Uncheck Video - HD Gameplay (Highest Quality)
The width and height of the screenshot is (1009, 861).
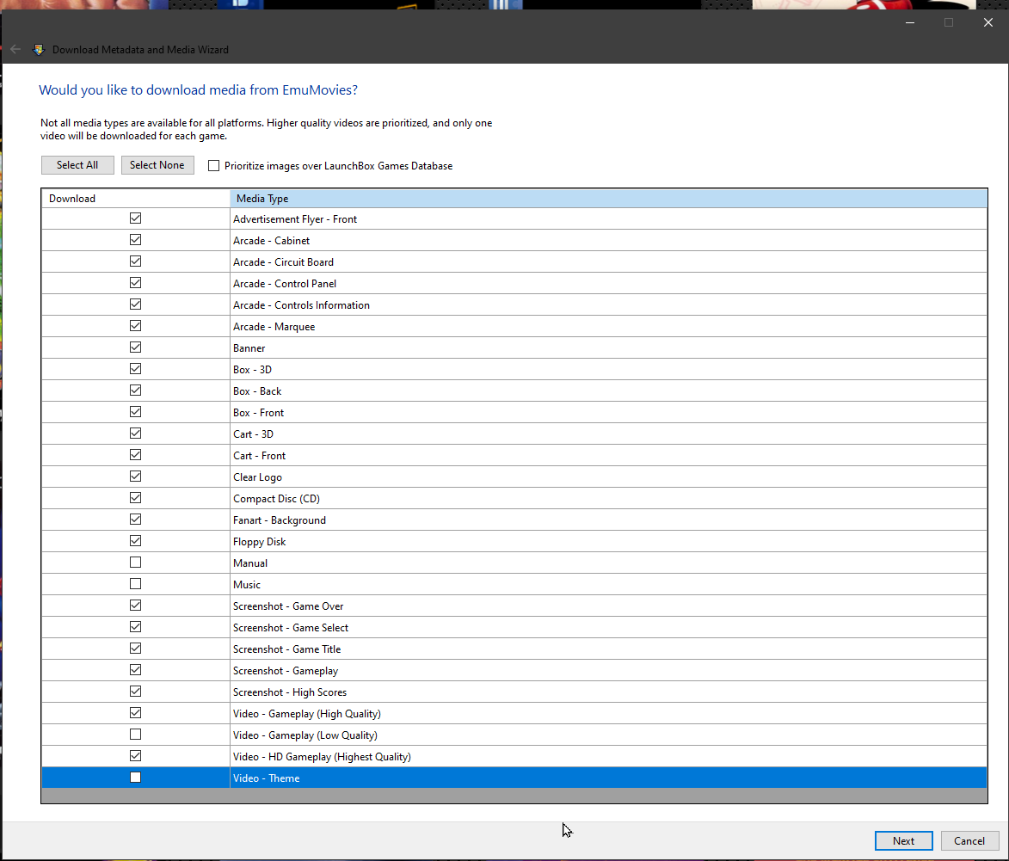(x=135, y=756)
